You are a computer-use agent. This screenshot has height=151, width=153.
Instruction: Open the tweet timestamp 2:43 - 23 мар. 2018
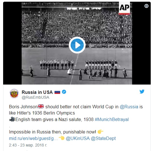click(28, 145)
